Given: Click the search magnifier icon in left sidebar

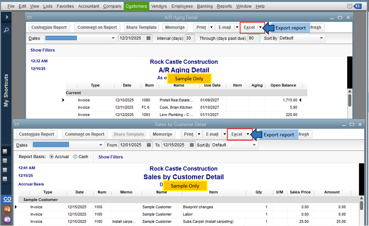Looking at the screenshot, I should pyautogui.click(x=6, y=30).
